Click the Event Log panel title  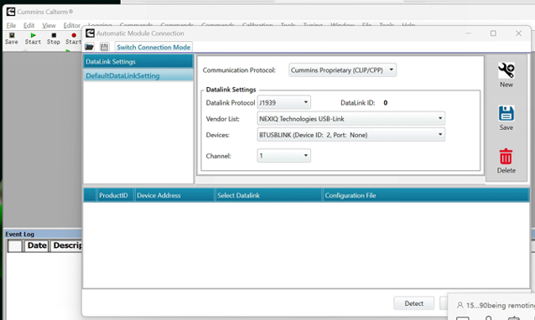pos(20,234)
